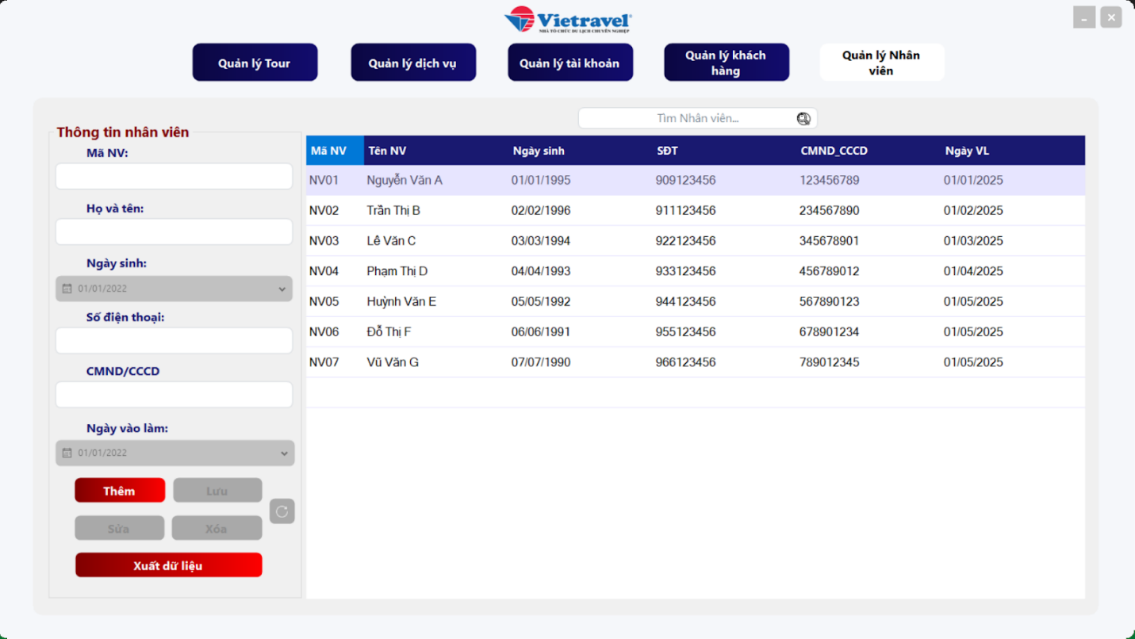The height and width of the screenshot is (639, 1135).
Task: Select row NV01
Action: coord(696,181)
